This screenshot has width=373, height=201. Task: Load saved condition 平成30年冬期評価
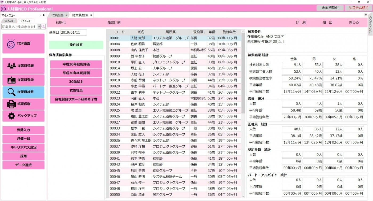(x=76, y=73)
